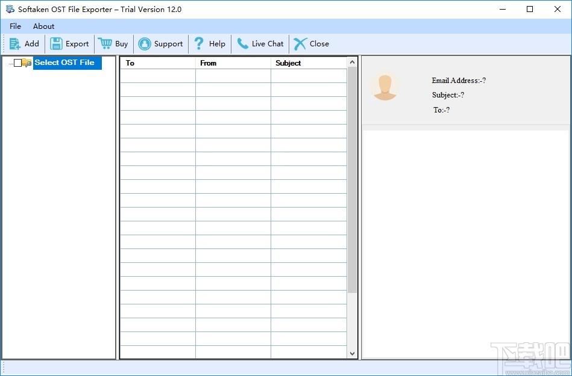Click the email list scroll up arrow
Viewport: 572px width, 376px height.
pos(352,62)
